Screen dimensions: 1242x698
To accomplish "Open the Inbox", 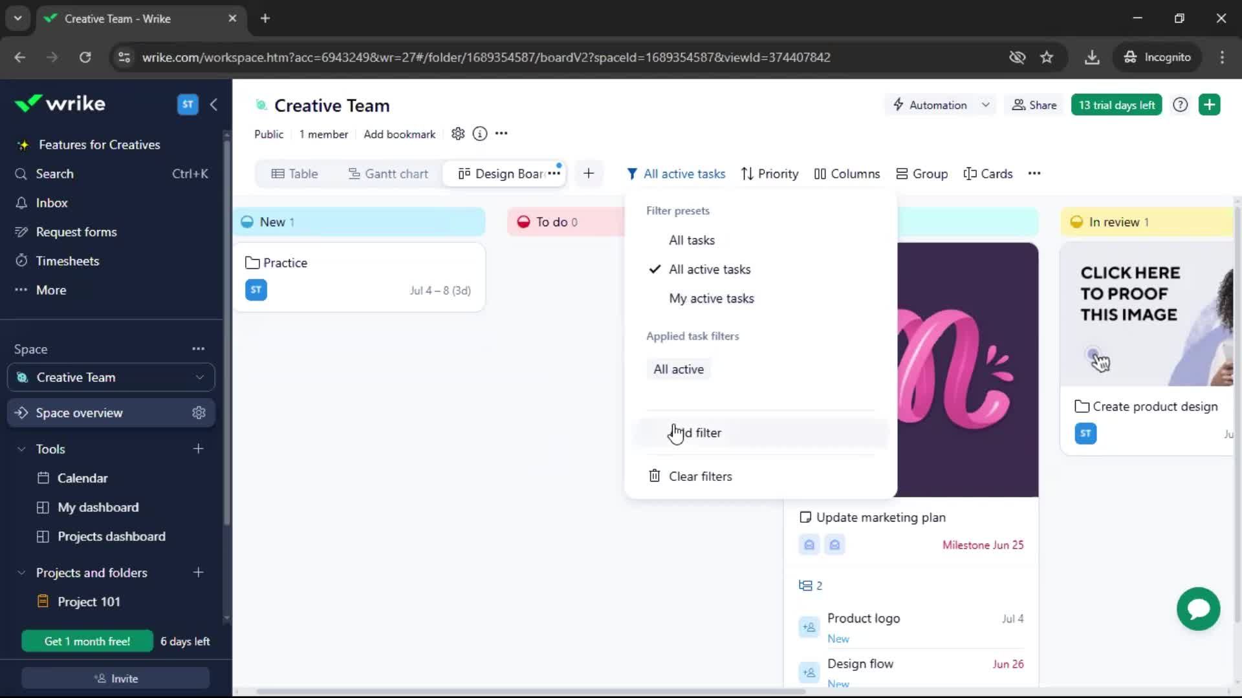I will click(52, 203).
